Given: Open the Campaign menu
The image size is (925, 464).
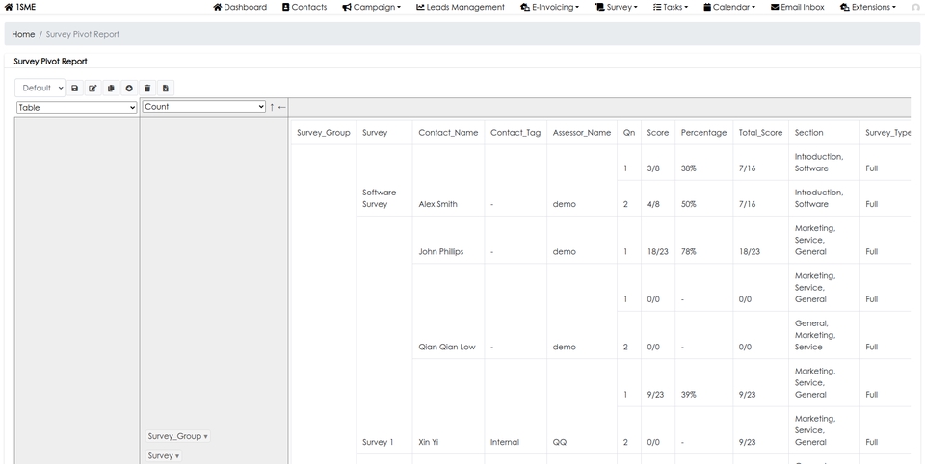Looking at the screenshot, I should tap(371, 7).
